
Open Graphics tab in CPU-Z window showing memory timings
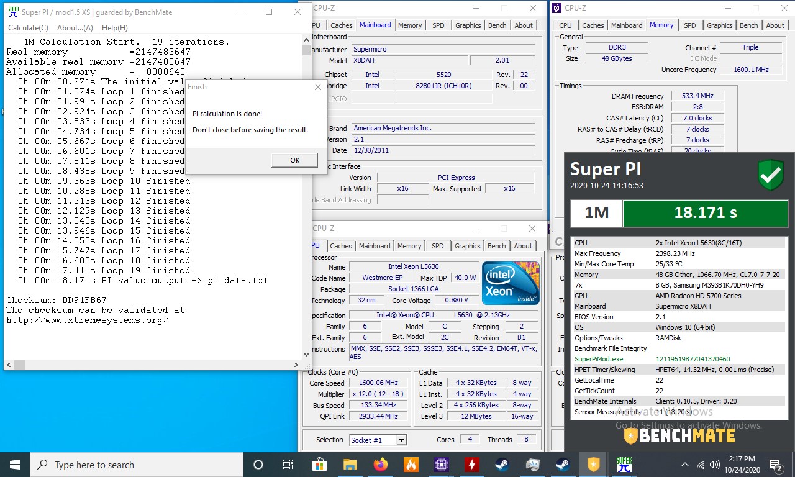719,25
